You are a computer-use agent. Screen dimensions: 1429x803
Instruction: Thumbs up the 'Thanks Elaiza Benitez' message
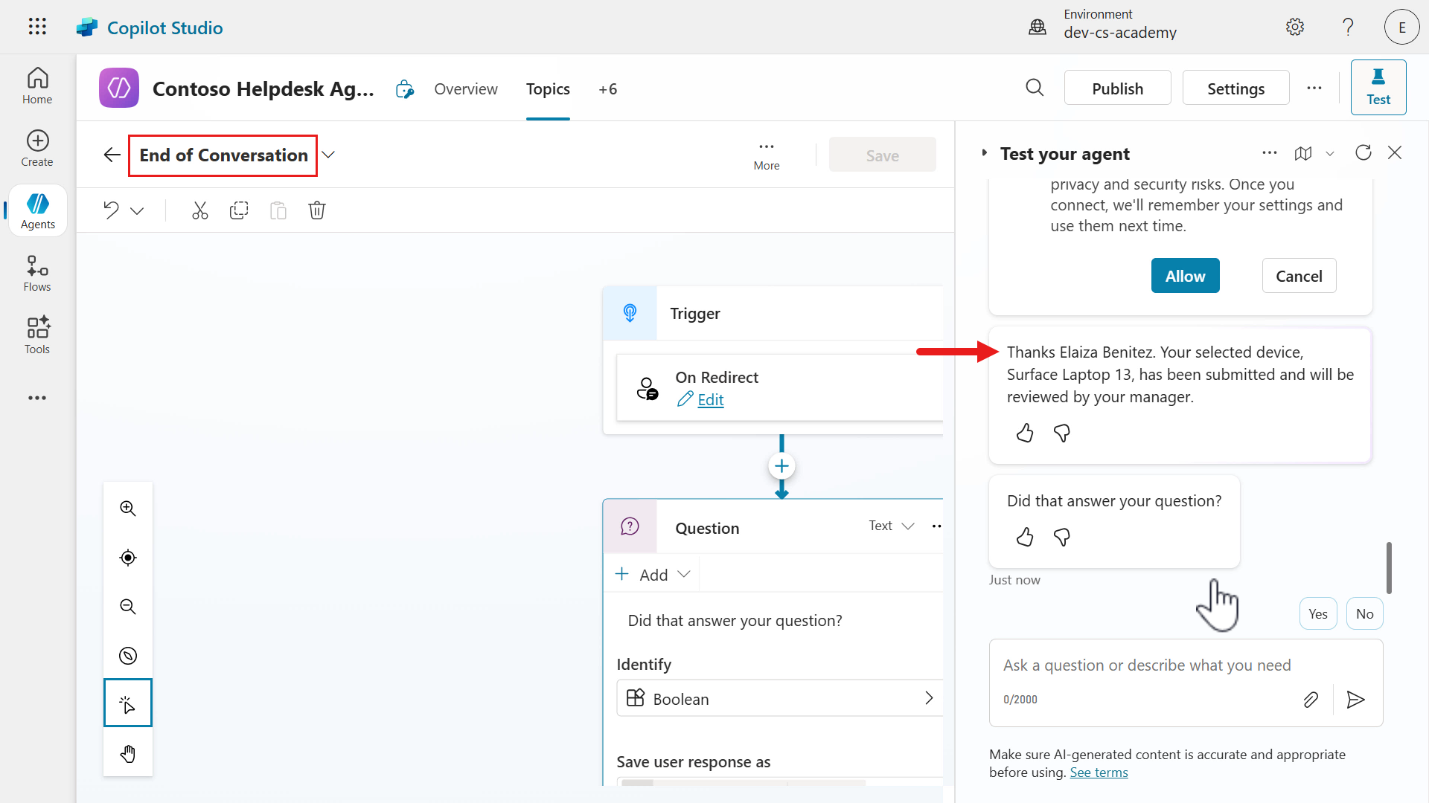tap(1025, 433)
